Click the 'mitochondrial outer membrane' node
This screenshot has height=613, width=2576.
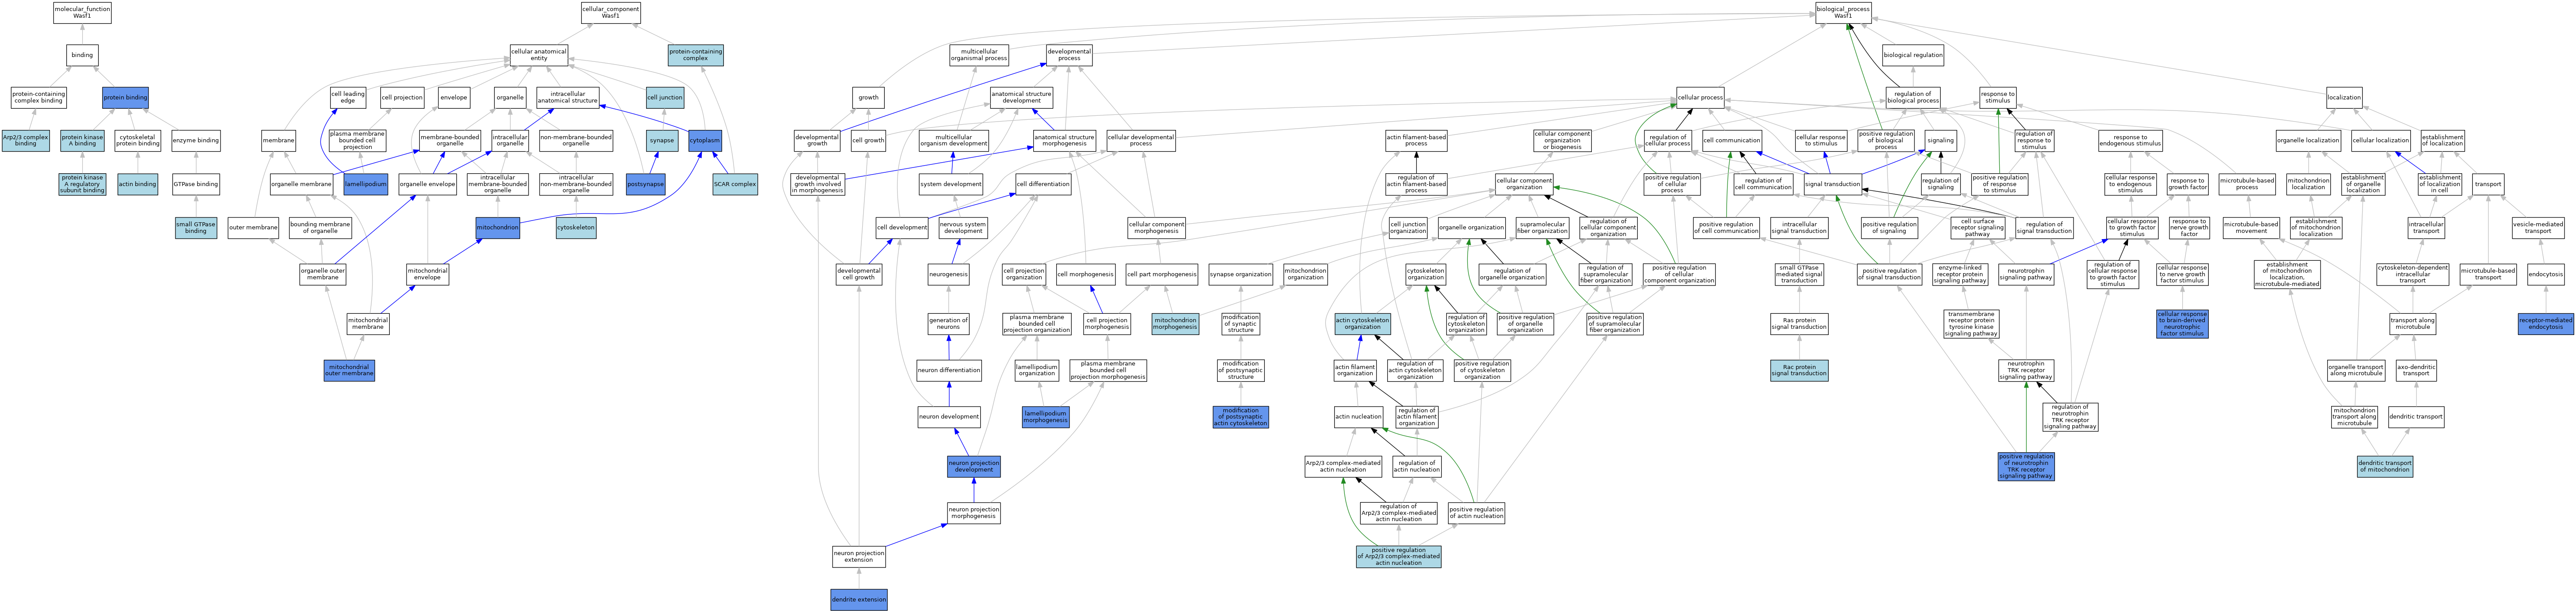point(349,371)
